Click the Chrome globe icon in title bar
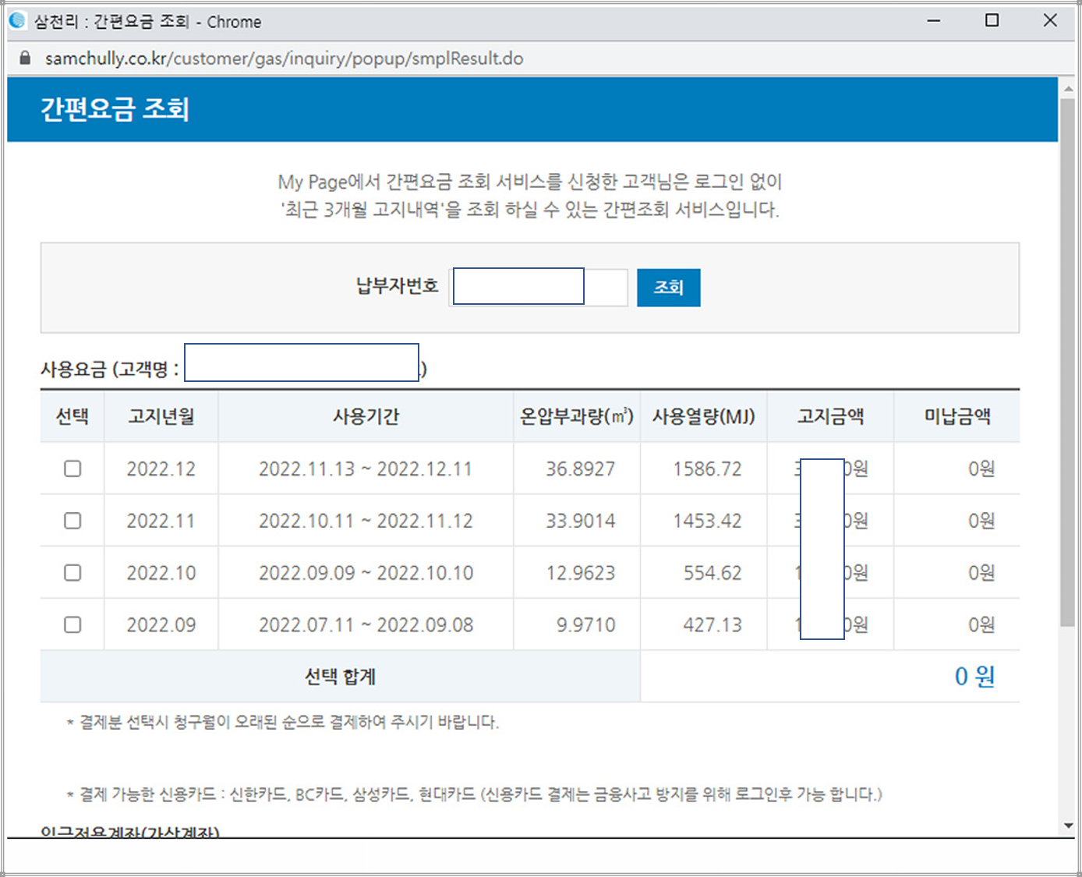Image resolution: width=1082 pixels, height=877 pixels. click(x=17, y=21)
